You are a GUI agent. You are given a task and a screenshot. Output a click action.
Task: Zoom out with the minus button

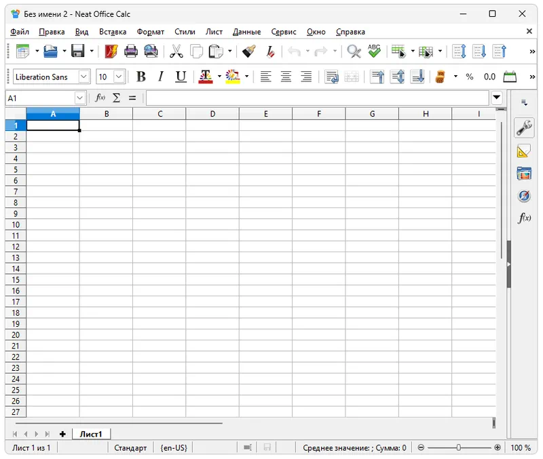point(421,447)
